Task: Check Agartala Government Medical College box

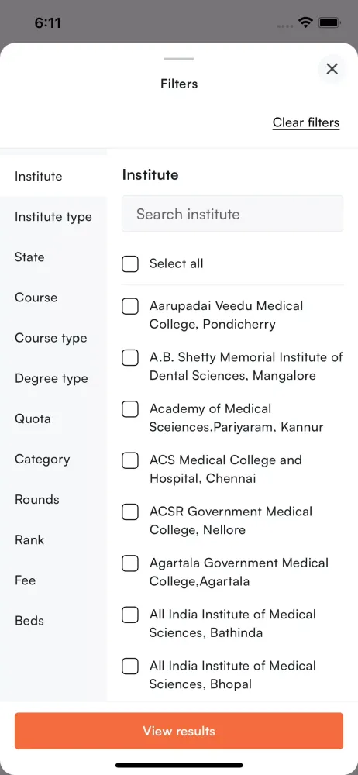Action: click(130, 563)
